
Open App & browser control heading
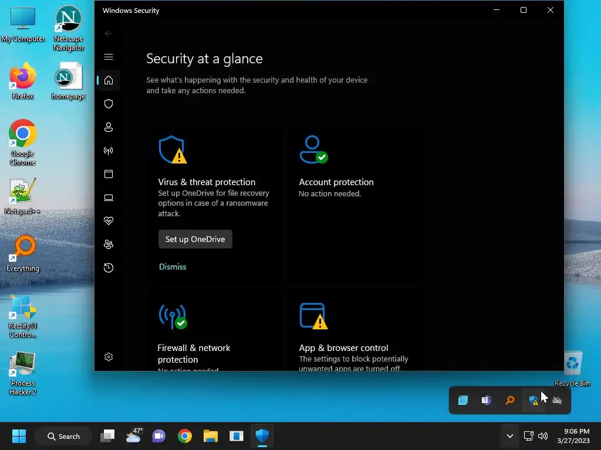click(x=343, y=348)
